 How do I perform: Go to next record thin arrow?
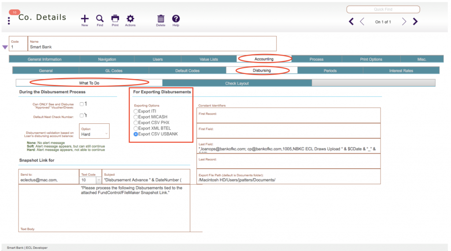tap(404, 22)
